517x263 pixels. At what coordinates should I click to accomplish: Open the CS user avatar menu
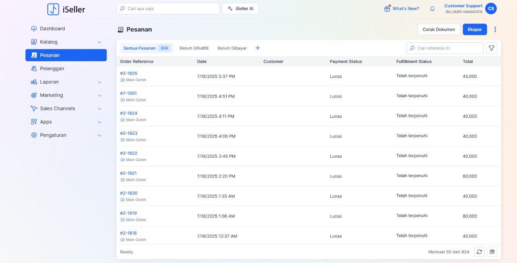point(491,8)
